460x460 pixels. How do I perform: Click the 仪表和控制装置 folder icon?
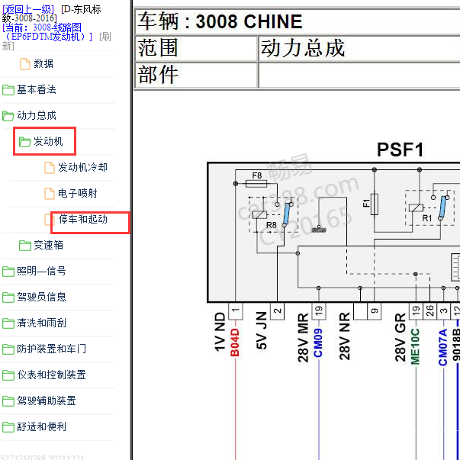[x=8, y=375]
